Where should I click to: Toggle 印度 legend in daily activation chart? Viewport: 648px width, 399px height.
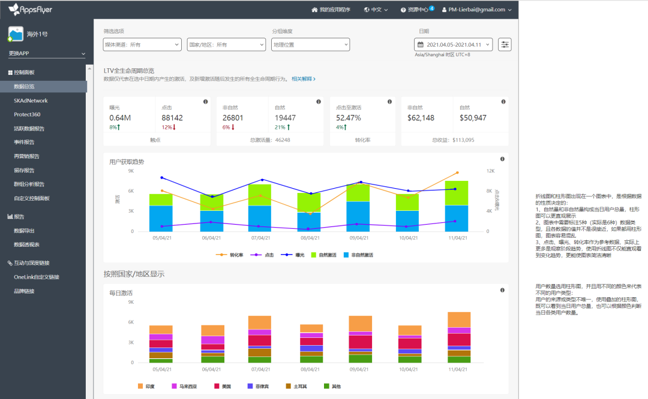[x=146, y=386]
